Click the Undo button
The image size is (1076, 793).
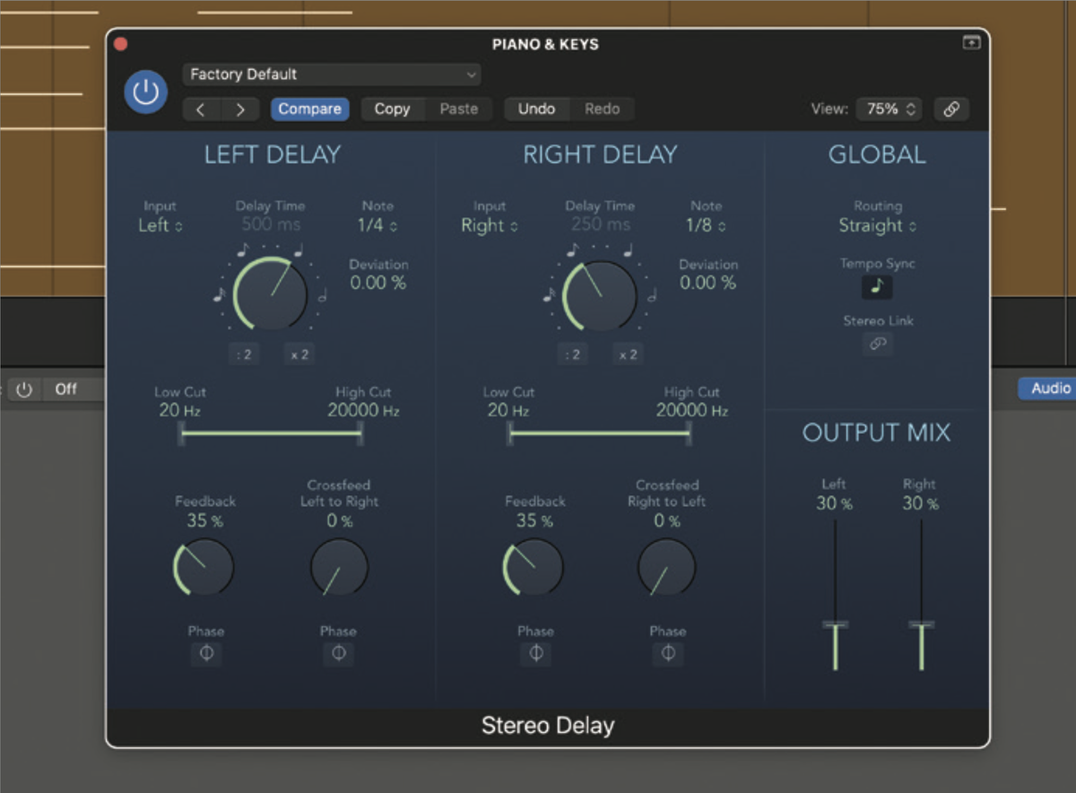click(536, 109)
